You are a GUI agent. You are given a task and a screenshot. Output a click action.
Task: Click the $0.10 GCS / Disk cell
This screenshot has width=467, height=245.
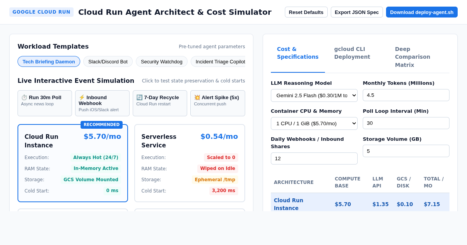coord(405,204)
